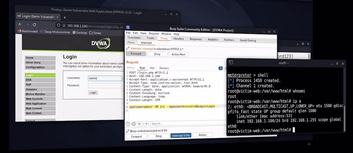Click the previous match left arrow in Burp
Image resolution: width=353 pixels, height=153 pixels.
coord(140,124)
